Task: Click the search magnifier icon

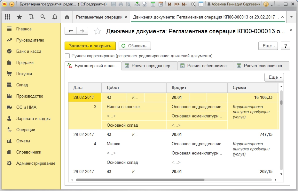Action: click(43, 17)
